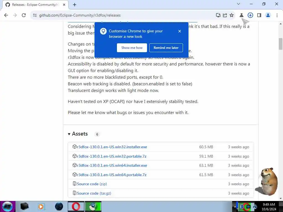Reload the GitHub releases page
This screenshot has width=283, height=212.
coord(24,15)
